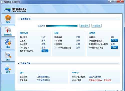Click the red USBKey驱动 warning text
The width and height of the screenshot is (125, 91).
[100, 80]
